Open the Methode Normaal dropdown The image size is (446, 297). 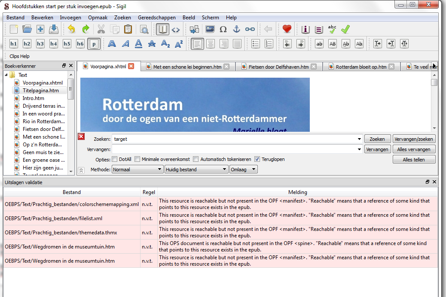[137, 170]
